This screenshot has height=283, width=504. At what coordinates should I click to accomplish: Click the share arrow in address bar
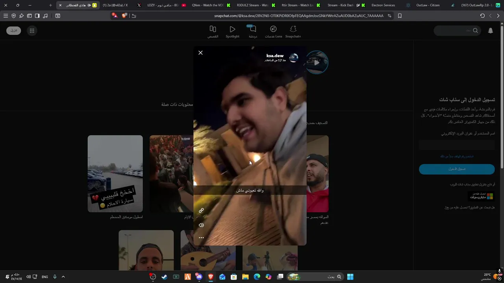134,16
